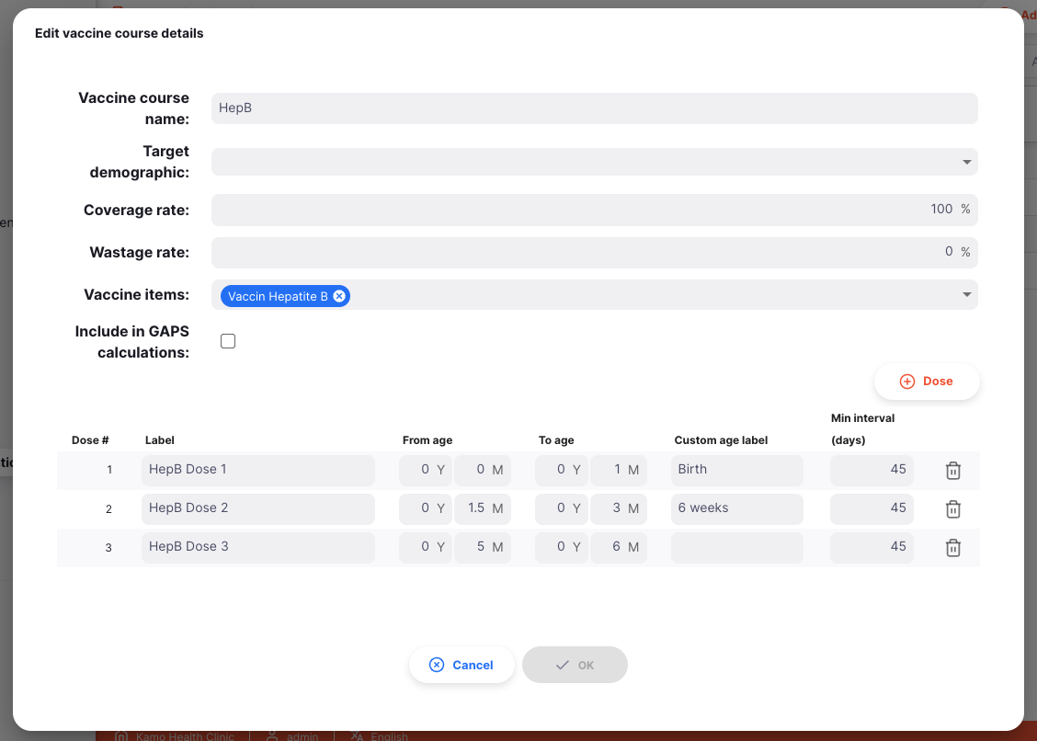Screen dimensions: 1037x741
Task: Click the Custom age label column header
Action: tap(721, 440)
